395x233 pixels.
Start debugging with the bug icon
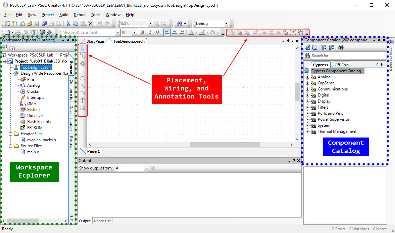pos(50,32)
